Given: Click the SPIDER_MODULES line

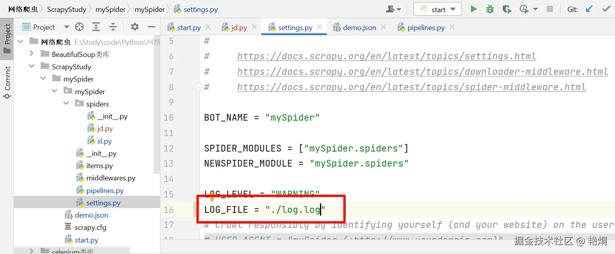Looking at the screenshot, I should pos(306,148).
